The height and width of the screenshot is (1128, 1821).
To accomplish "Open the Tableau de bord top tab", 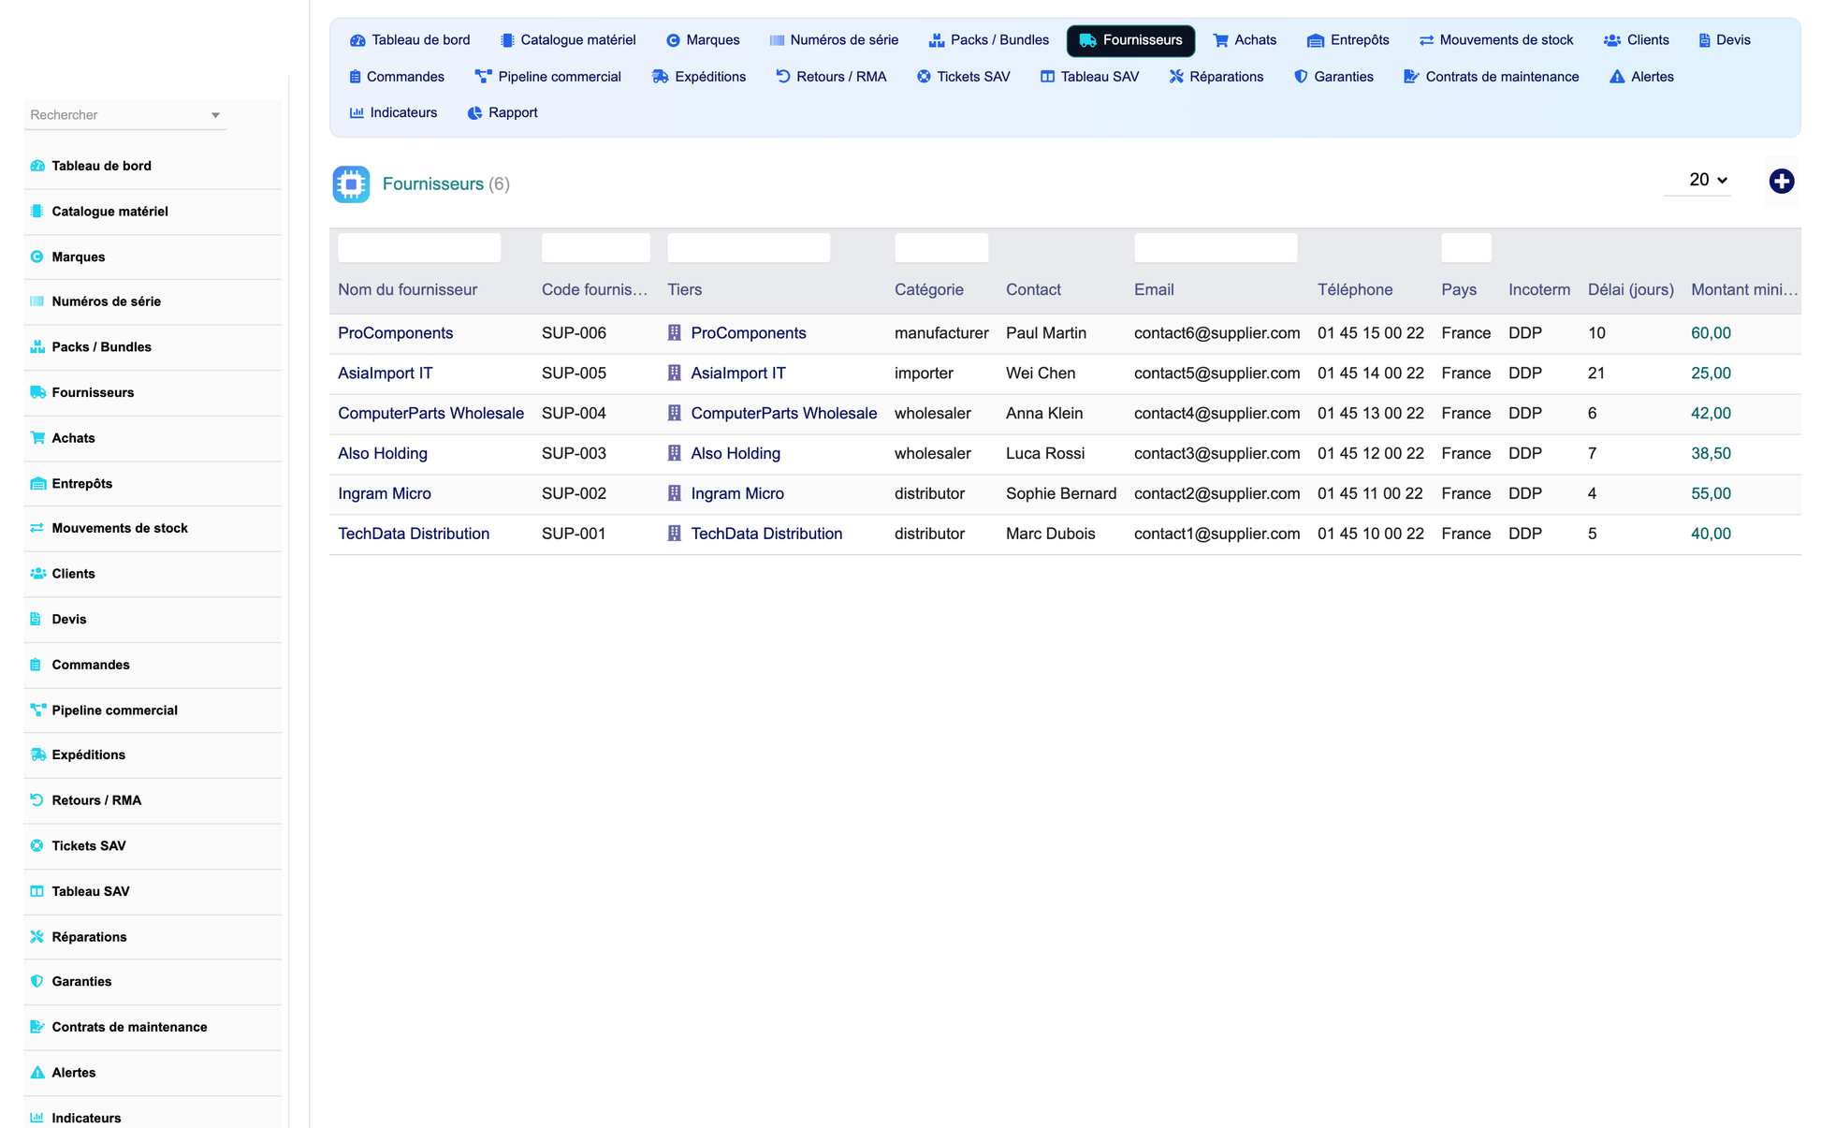I will click(410, 40).
